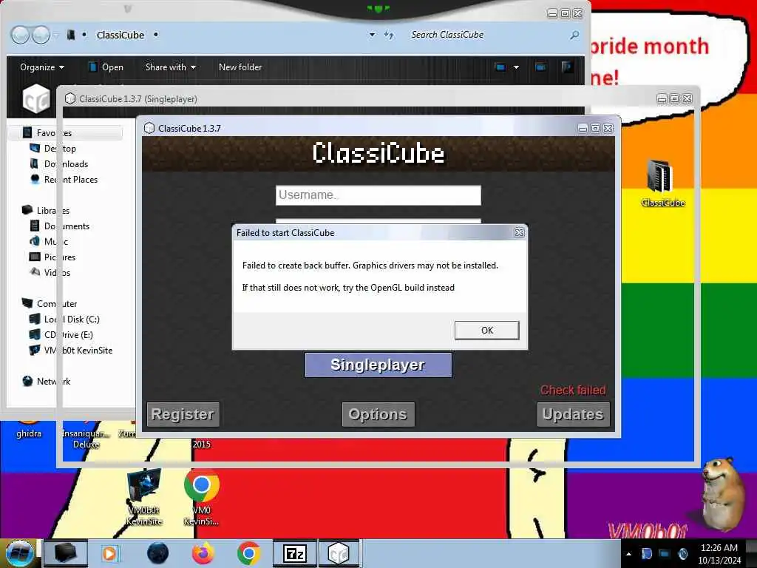Viewport: 757px width, 568px height.
Task: Select Videos in the navigation pane
Action: tap(57, 272)
